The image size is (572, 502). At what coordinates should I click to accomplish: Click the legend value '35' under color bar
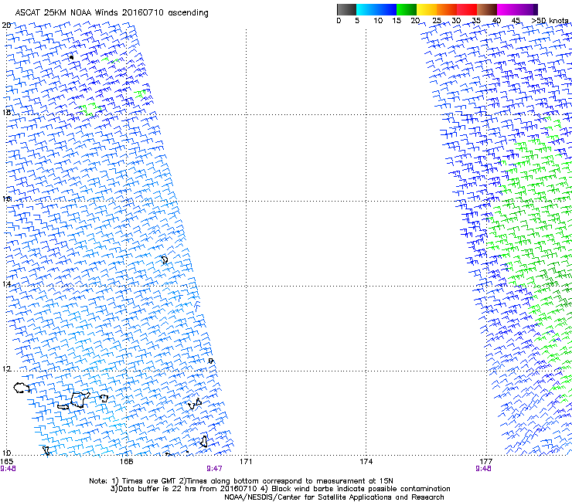tap(476, 21)
